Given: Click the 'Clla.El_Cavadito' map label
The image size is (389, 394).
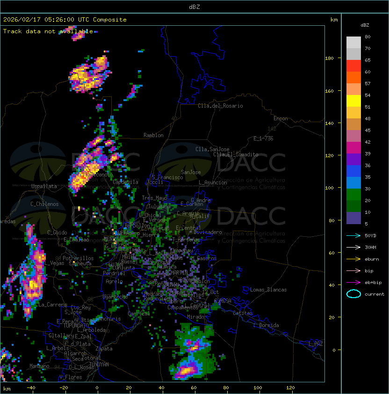Looking at the screenshot, I should pyautogui.click(x=236, y=154).
